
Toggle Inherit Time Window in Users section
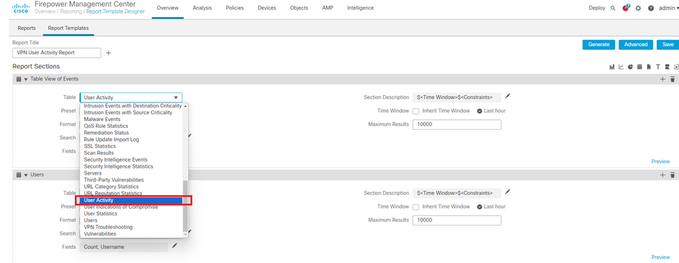click(416, 207)
